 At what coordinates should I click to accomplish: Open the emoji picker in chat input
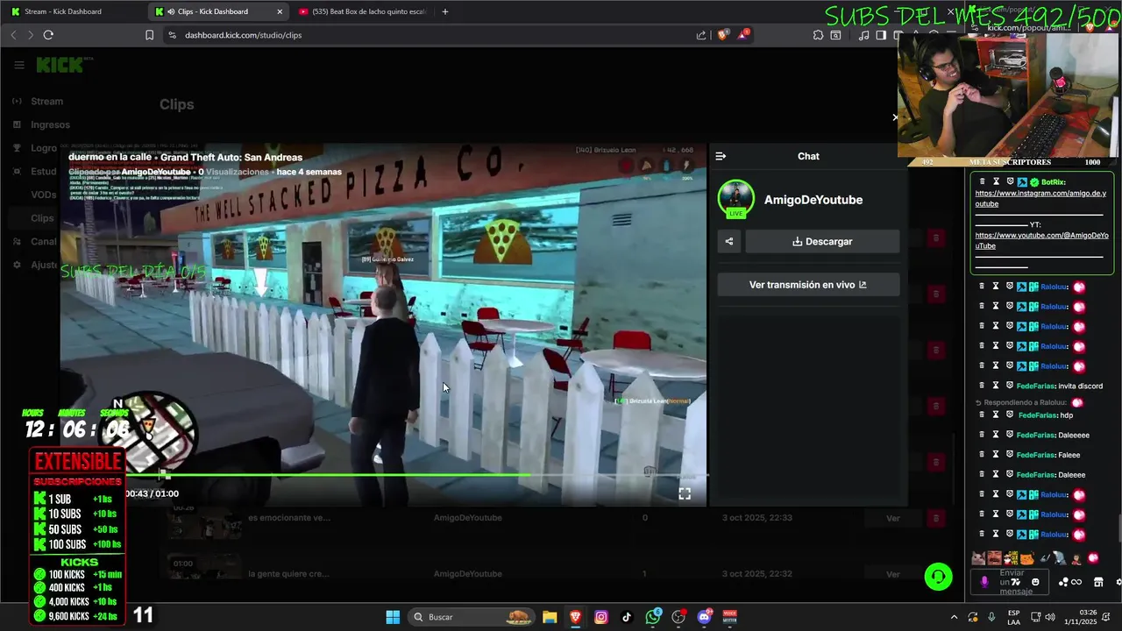tap(1035, 582)
